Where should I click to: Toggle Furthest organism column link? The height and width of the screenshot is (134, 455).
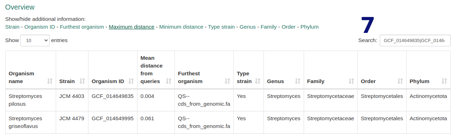point(82,27)
